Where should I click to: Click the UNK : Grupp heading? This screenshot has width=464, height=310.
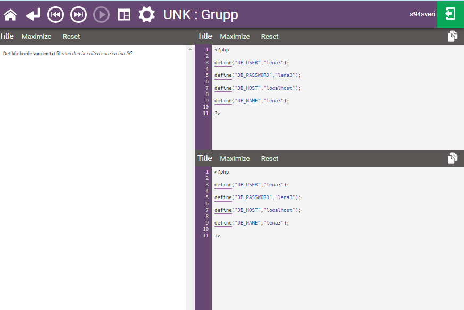[x=201, y=14]
